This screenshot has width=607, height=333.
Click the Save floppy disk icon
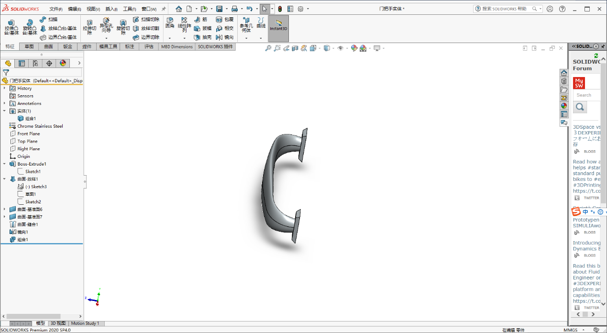(x=219, y=9)
